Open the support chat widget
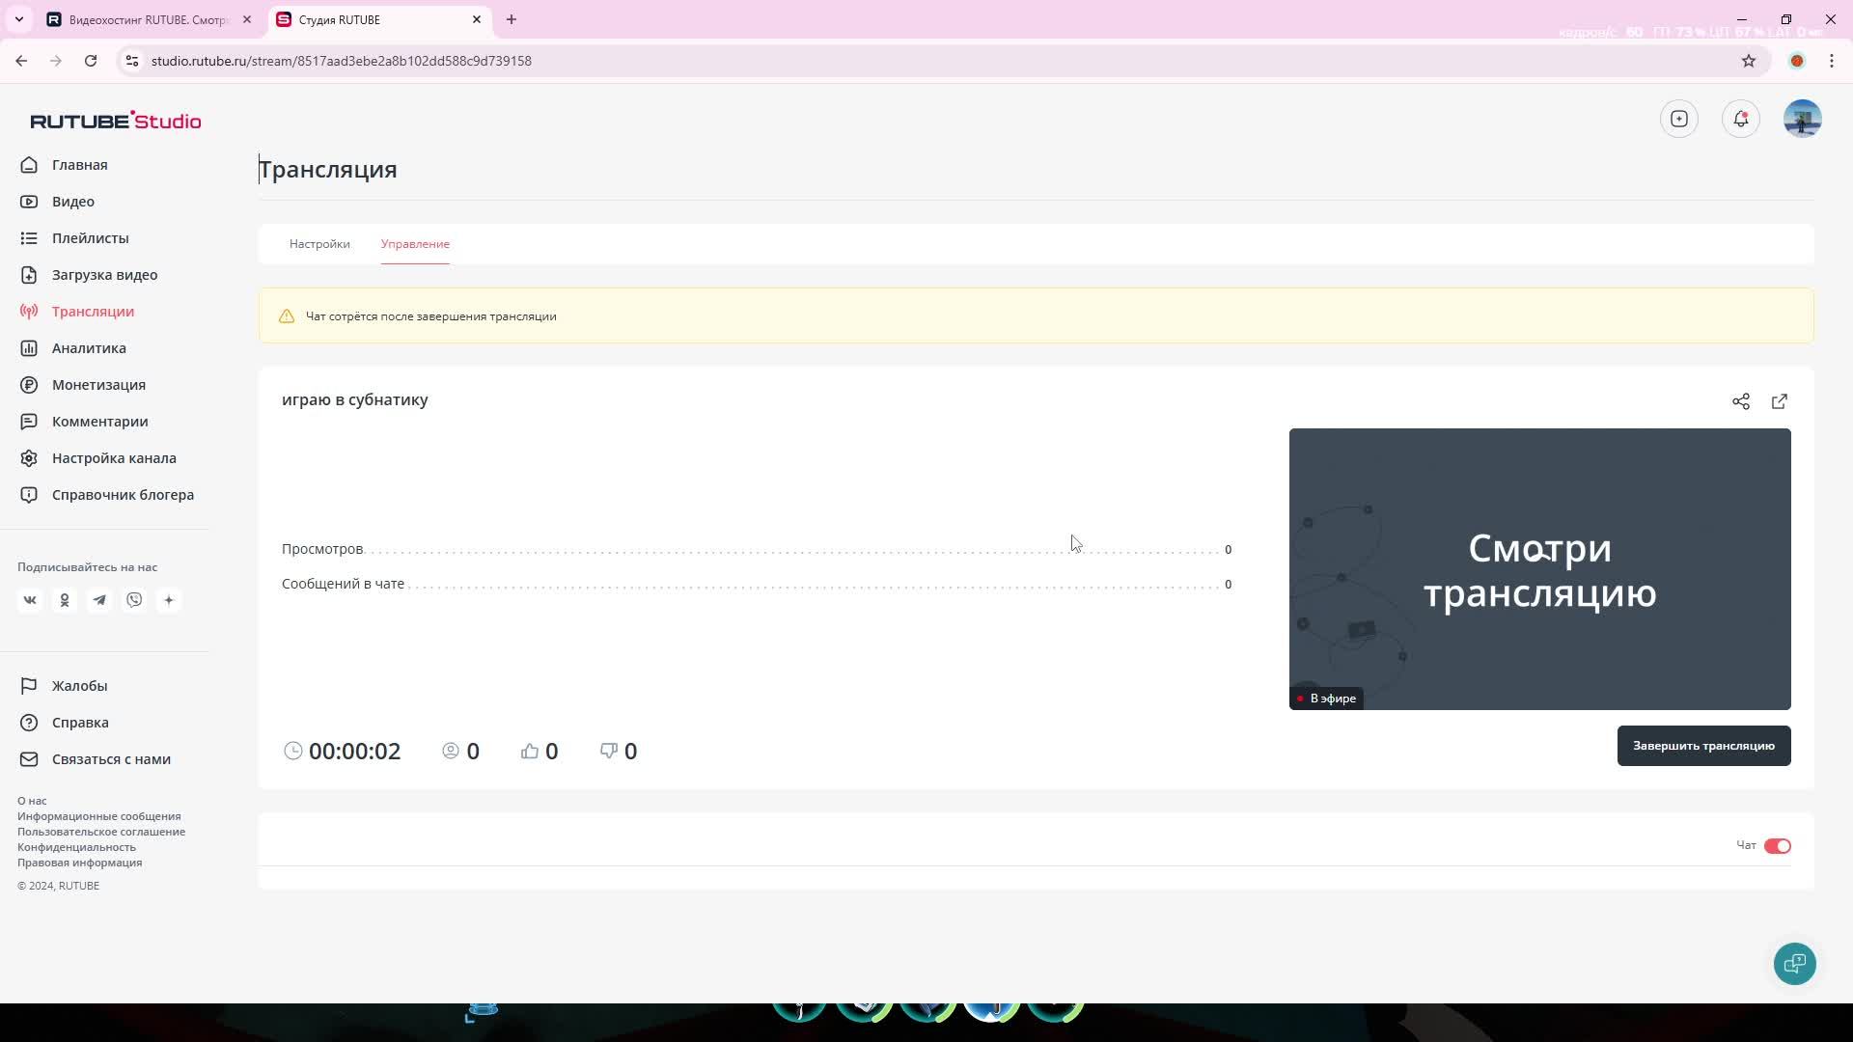Viewport: 1853px width, 1042px height. coord(1795,963)
